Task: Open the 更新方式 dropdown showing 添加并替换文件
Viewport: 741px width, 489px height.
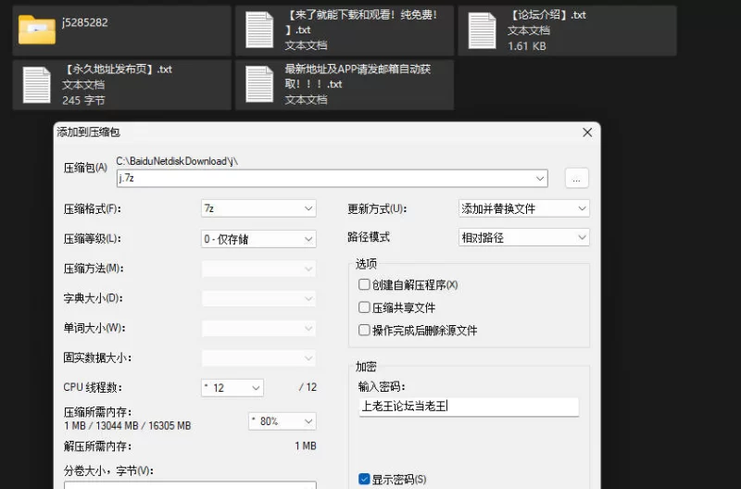Action: click(523, 208)
